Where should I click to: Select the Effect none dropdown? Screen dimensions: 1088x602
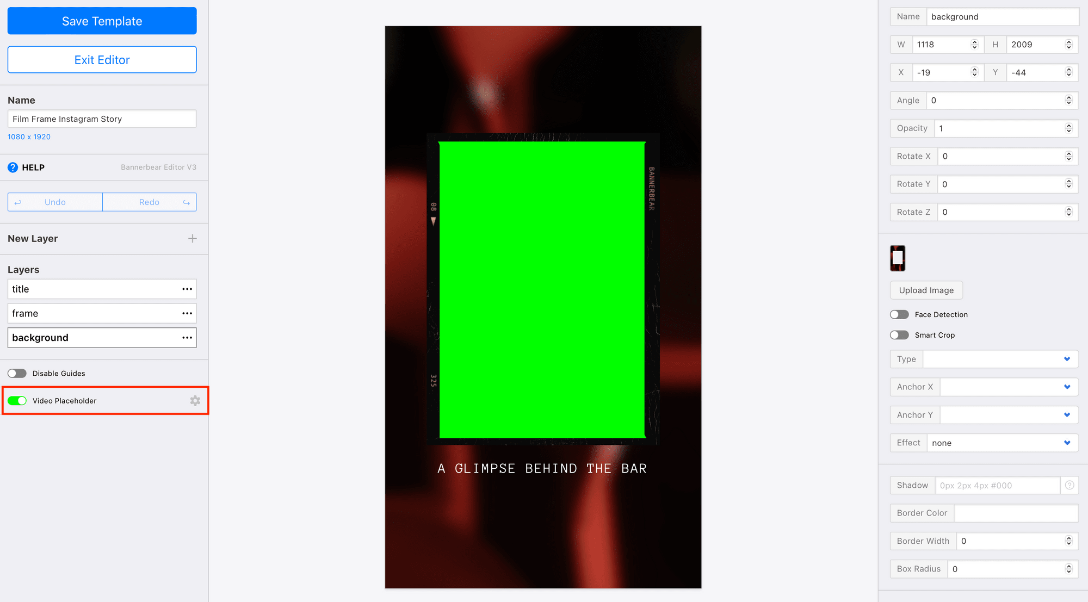coord(1001,443)
